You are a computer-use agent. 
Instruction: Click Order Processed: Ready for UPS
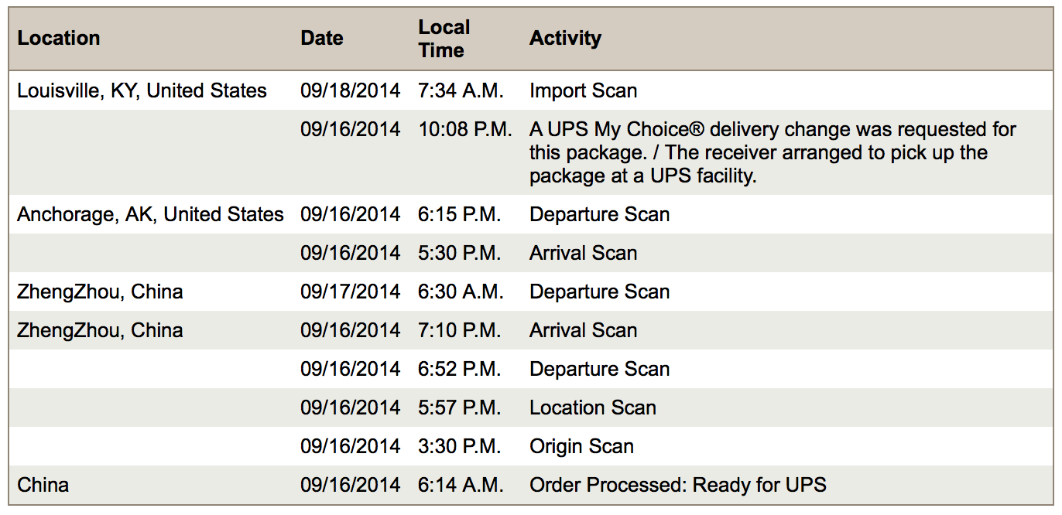point(677,485)
